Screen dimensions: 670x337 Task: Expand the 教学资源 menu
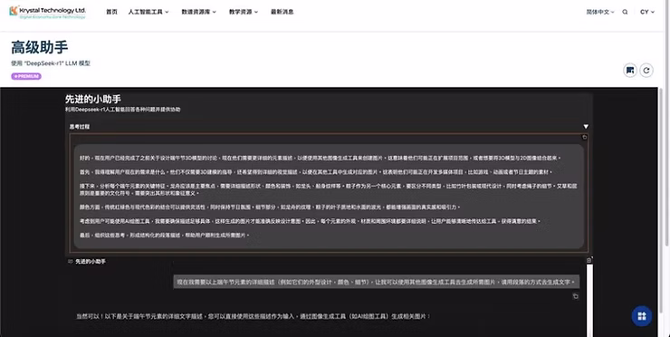(244, 12)
